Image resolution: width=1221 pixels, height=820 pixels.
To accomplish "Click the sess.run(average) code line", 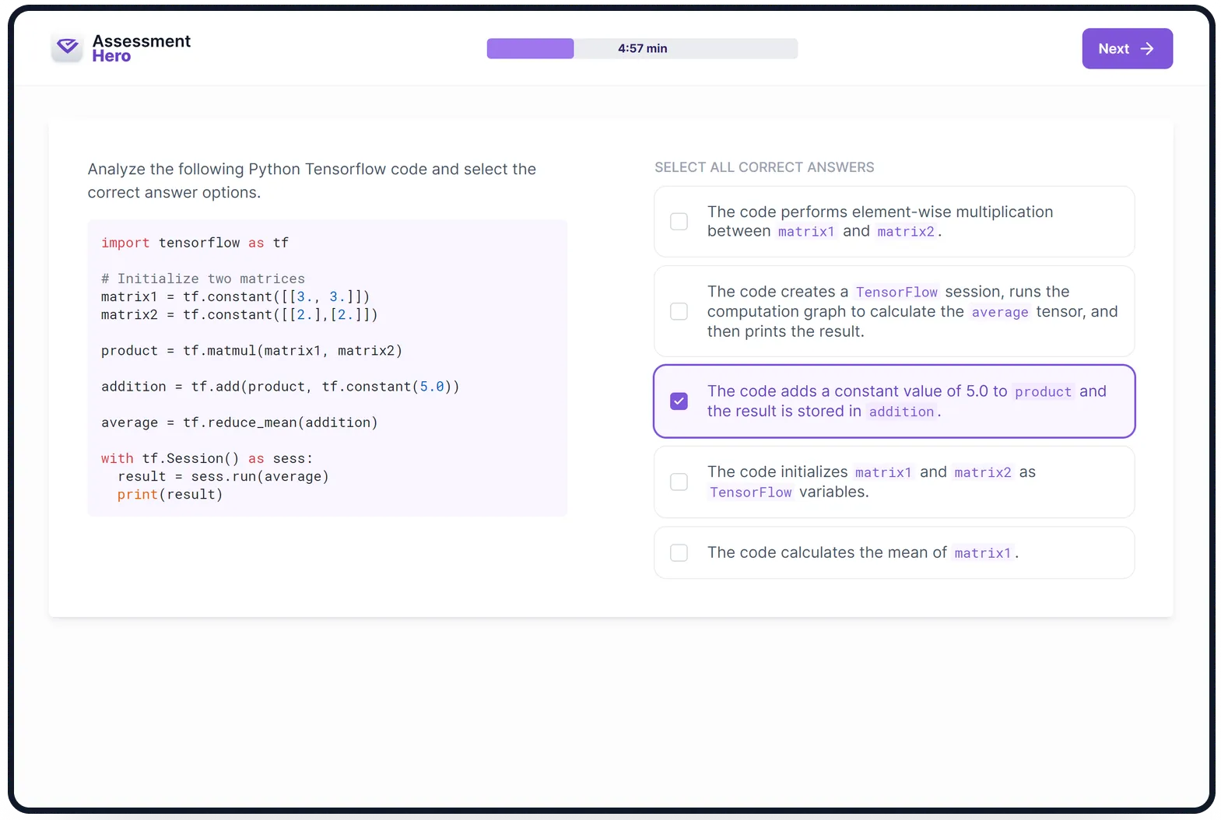I will click(x=223, y=476).
